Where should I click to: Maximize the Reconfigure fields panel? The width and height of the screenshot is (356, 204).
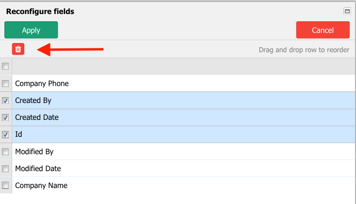tap(347, 11)
